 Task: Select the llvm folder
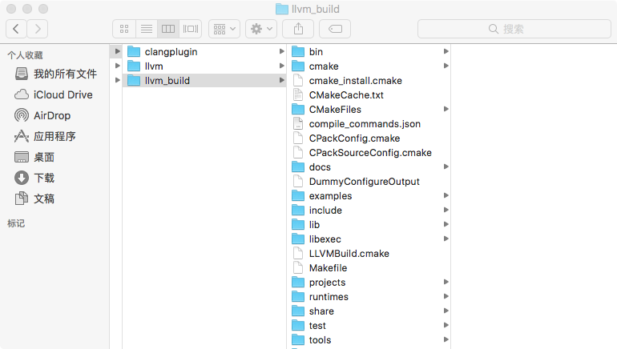coord(204,66)
